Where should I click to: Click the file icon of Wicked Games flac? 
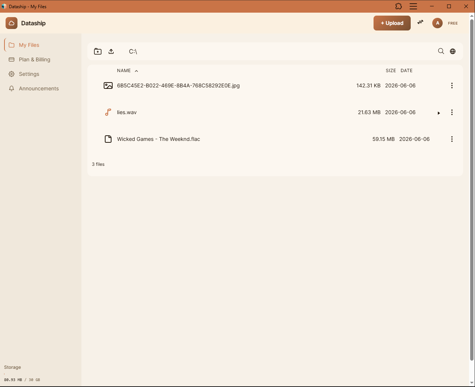pos(108,139)
